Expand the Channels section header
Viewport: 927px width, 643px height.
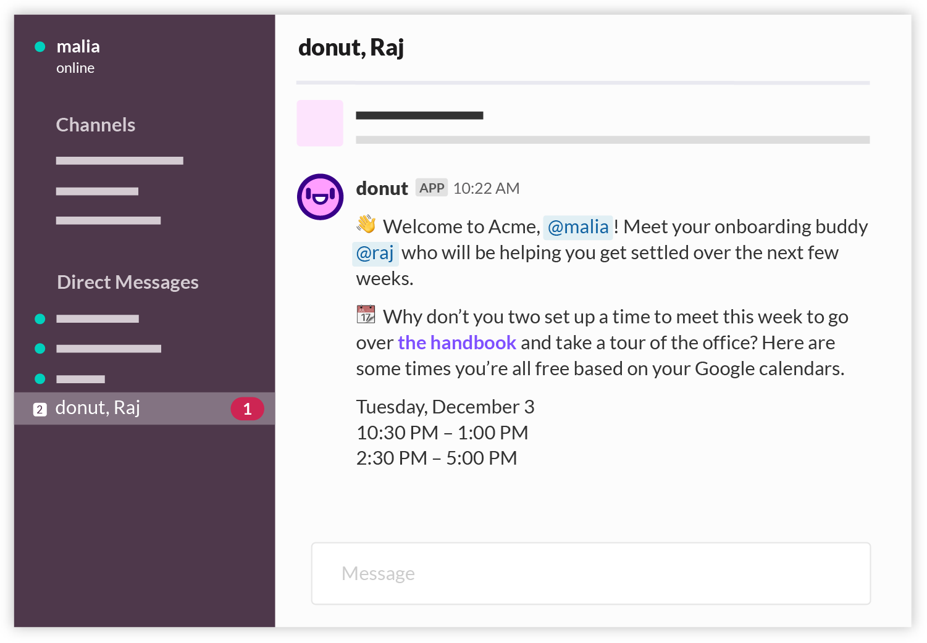point(96,125)
